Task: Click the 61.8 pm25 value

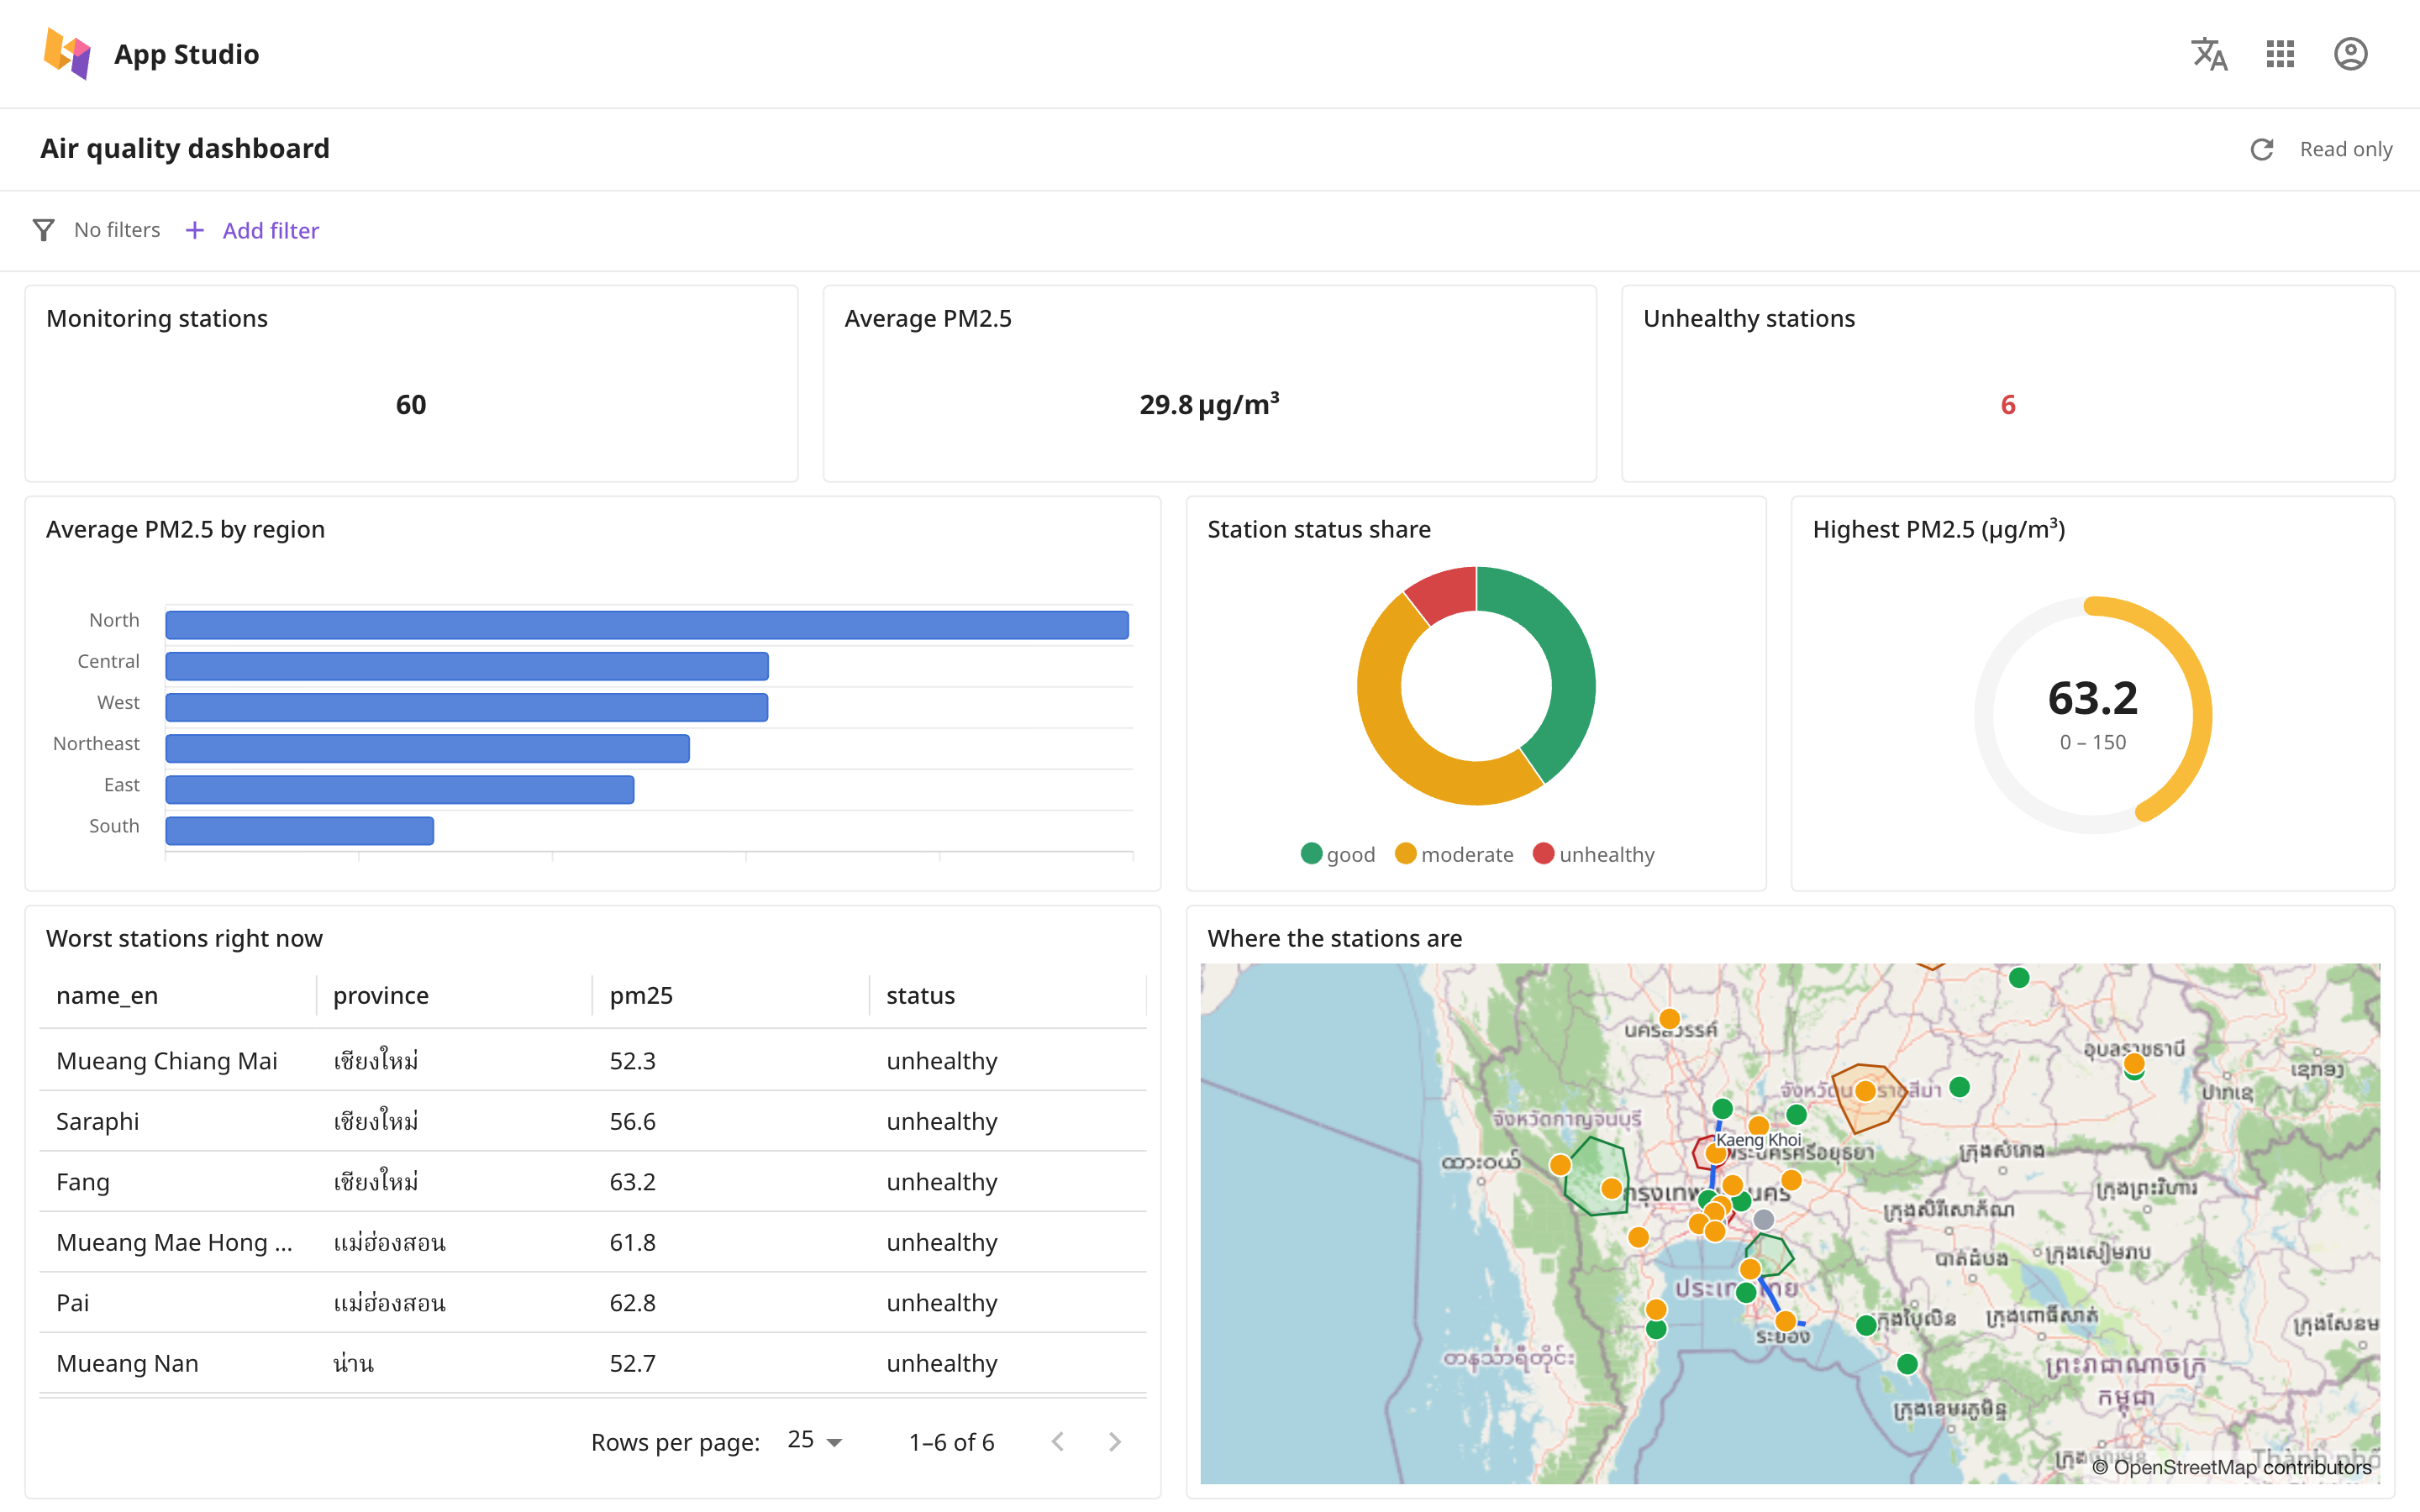Action: 633,1242
